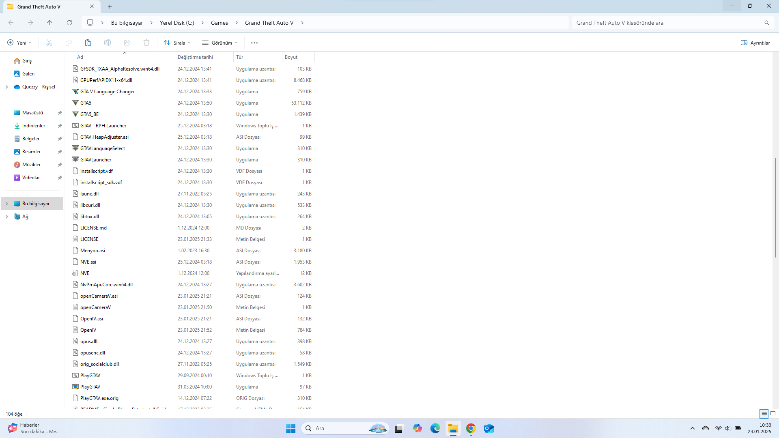Click the Up directory arrow icon
779x438 pixels.
(x=50, y=23)
